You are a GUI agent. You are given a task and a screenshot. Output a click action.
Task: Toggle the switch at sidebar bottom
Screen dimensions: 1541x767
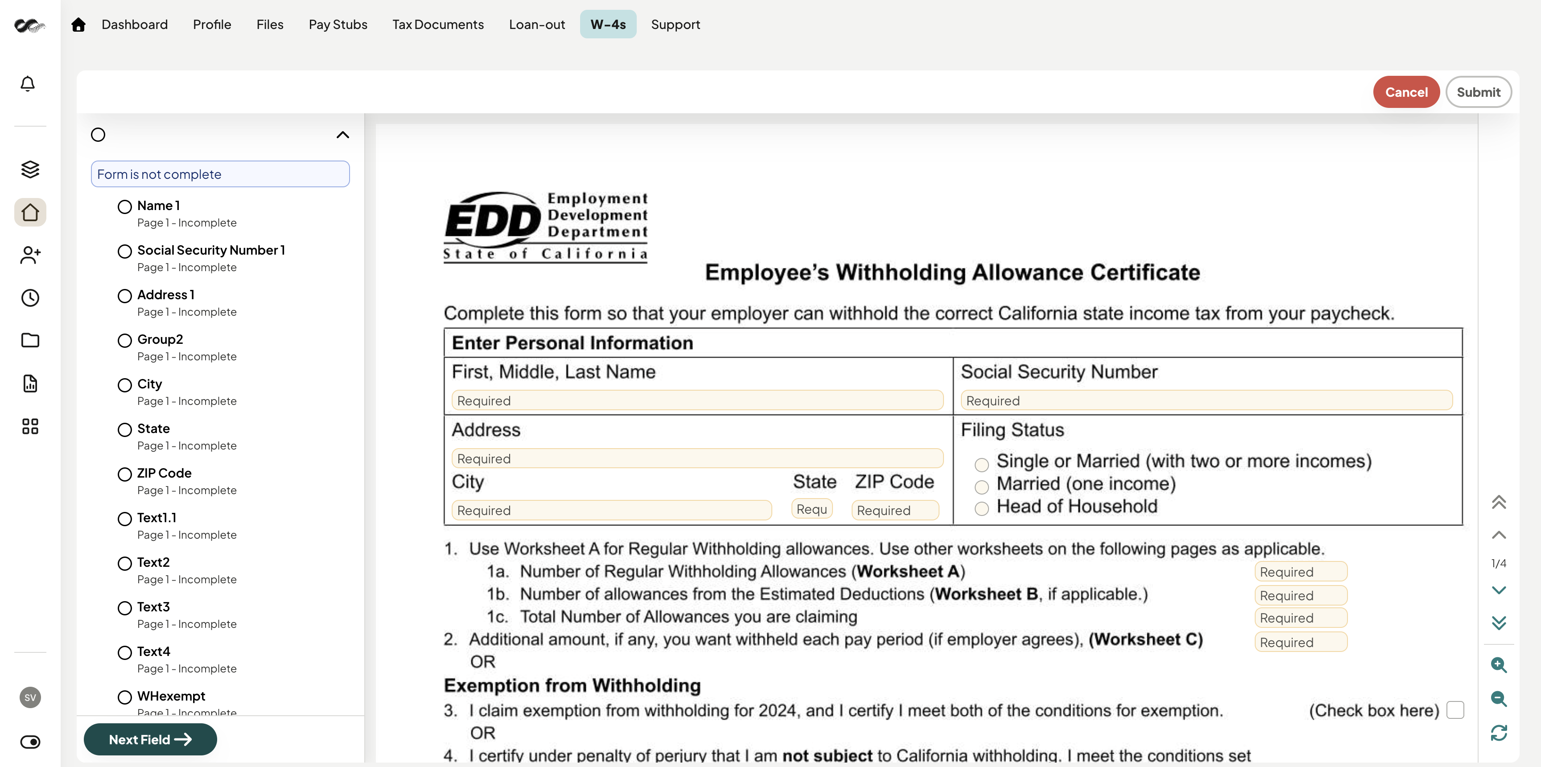30,742
